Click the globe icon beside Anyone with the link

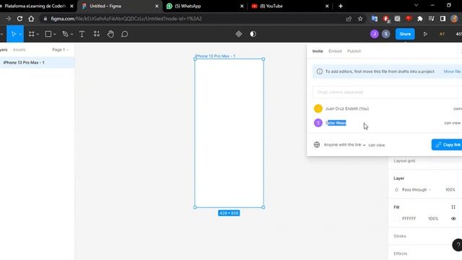point(317,144)
